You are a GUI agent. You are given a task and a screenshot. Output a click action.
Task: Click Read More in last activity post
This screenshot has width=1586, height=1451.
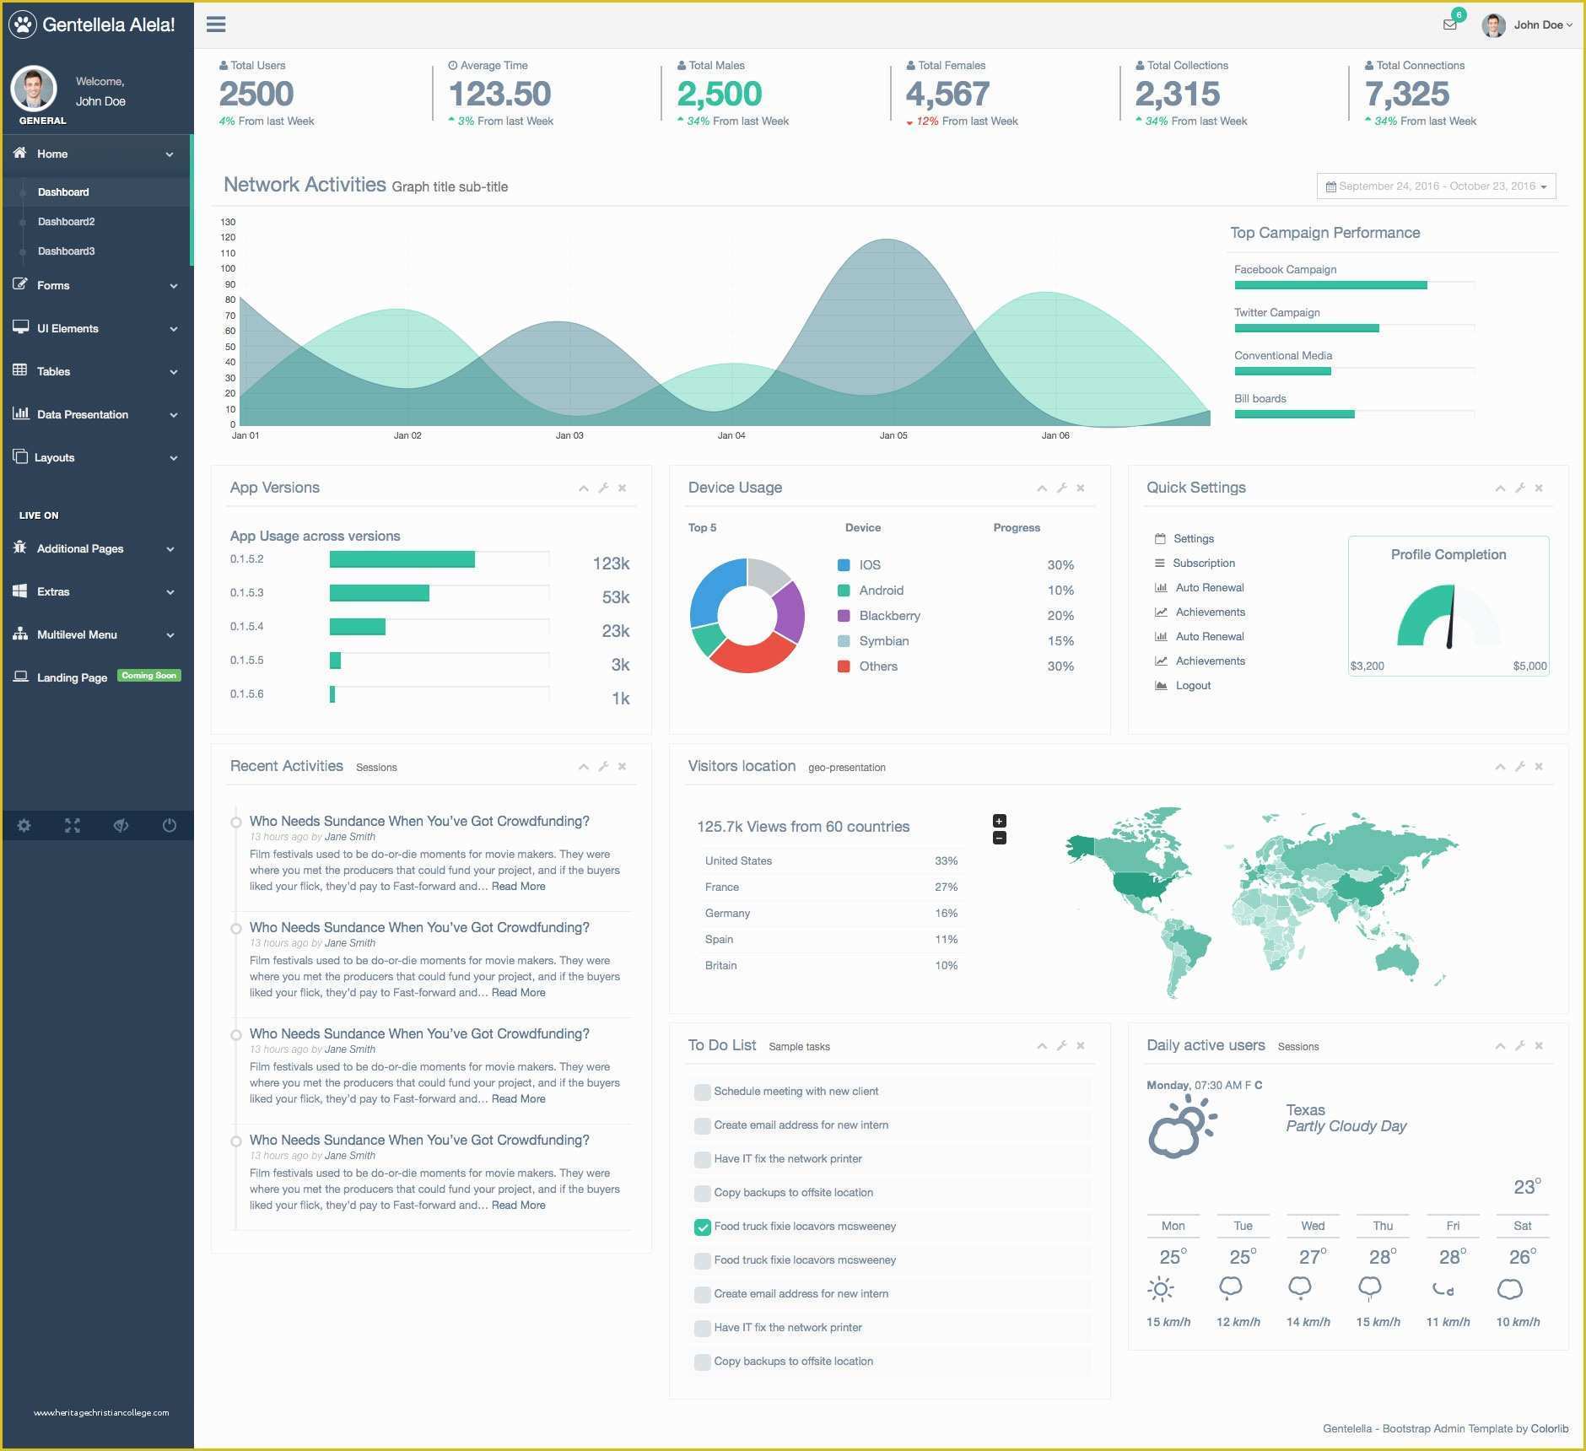518,1206
